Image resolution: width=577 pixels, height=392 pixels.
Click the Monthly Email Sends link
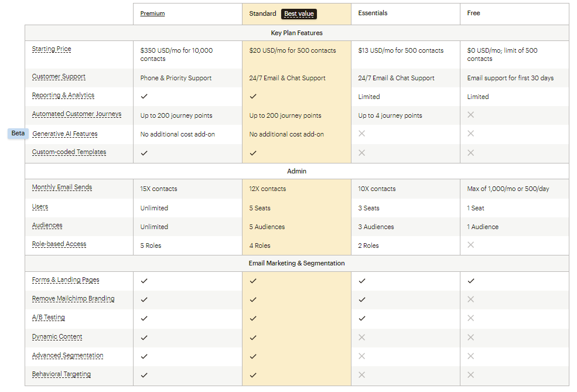pos(62,187)
